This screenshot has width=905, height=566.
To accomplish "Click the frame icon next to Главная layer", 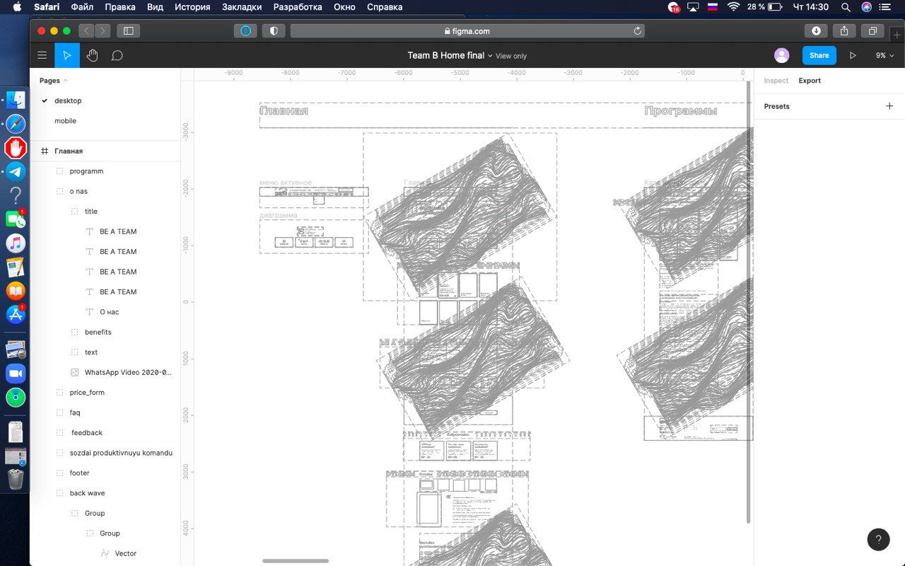I will (45, 151).
